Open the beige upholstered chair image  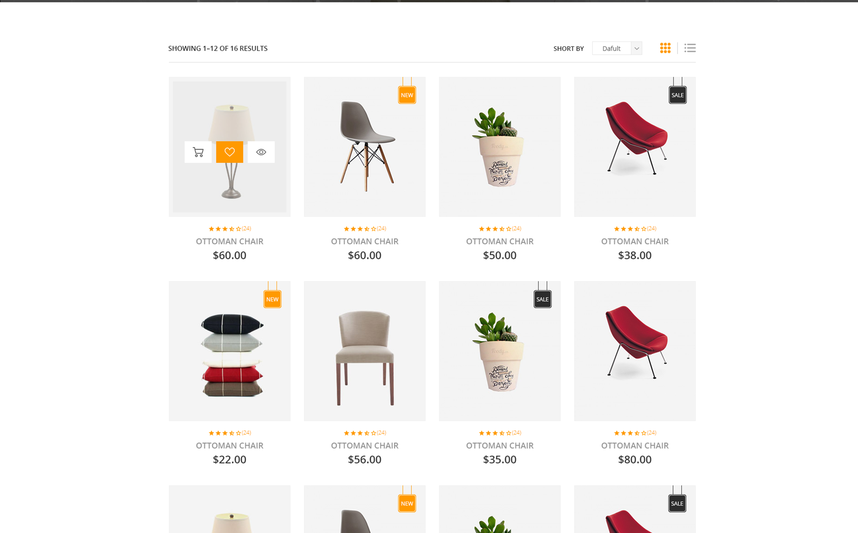click(365, 351)
